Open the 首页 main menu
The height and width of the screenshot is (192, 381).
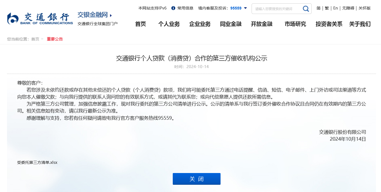coord(141,24)
